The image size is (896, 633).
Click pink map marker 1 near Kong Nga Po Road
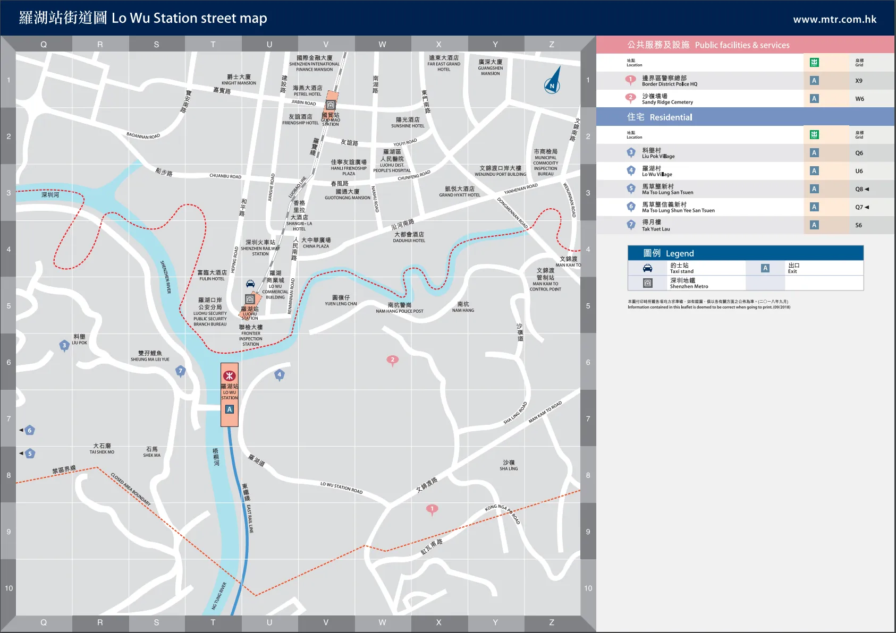click(432, 509)
